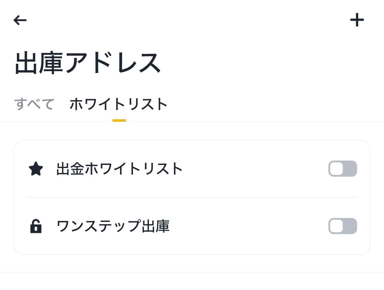
Task: Open the 出金ホワイトリスト row in the card
Action: tap(239, 169)
